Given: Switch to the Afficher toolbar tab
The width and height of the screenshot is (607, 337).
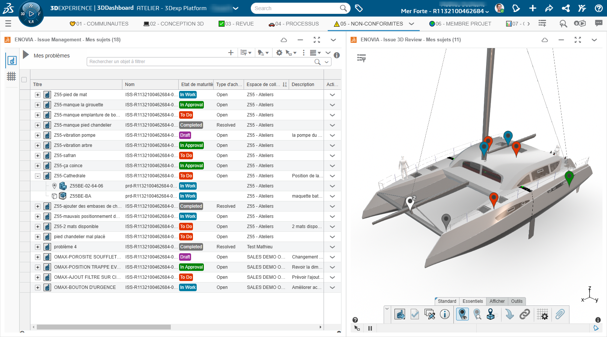Looking at the screenshot, I should 497,301.
